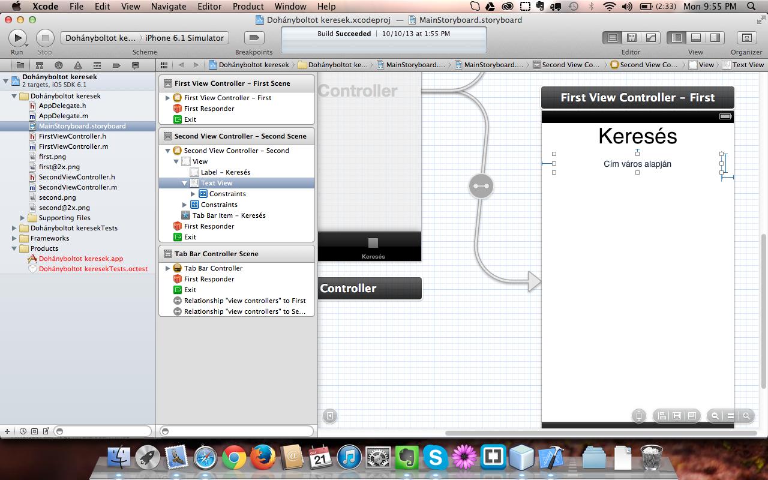Show the Search navigator
This screenshot has width=768, height=480.
(58, 65)
